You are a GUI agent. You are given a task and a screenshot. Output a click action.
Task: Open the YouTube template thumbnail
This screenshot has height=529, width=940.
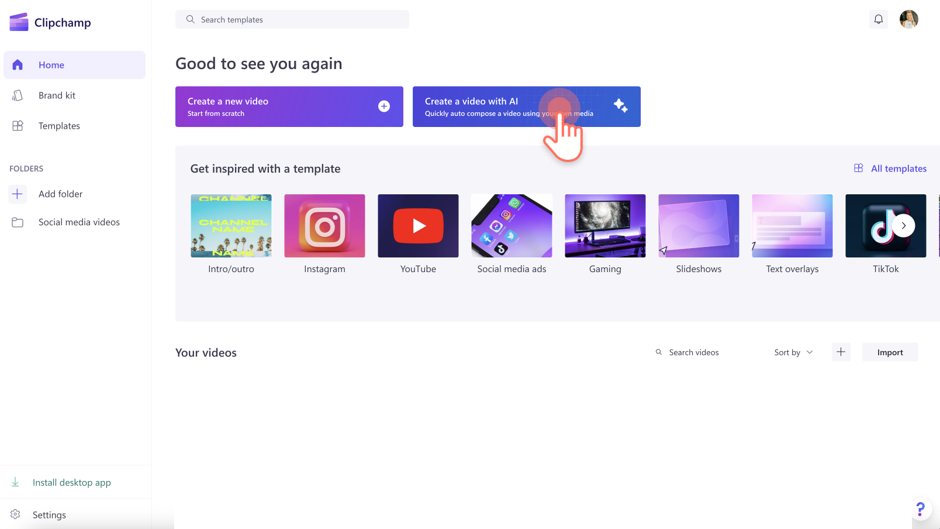[418, 226]
